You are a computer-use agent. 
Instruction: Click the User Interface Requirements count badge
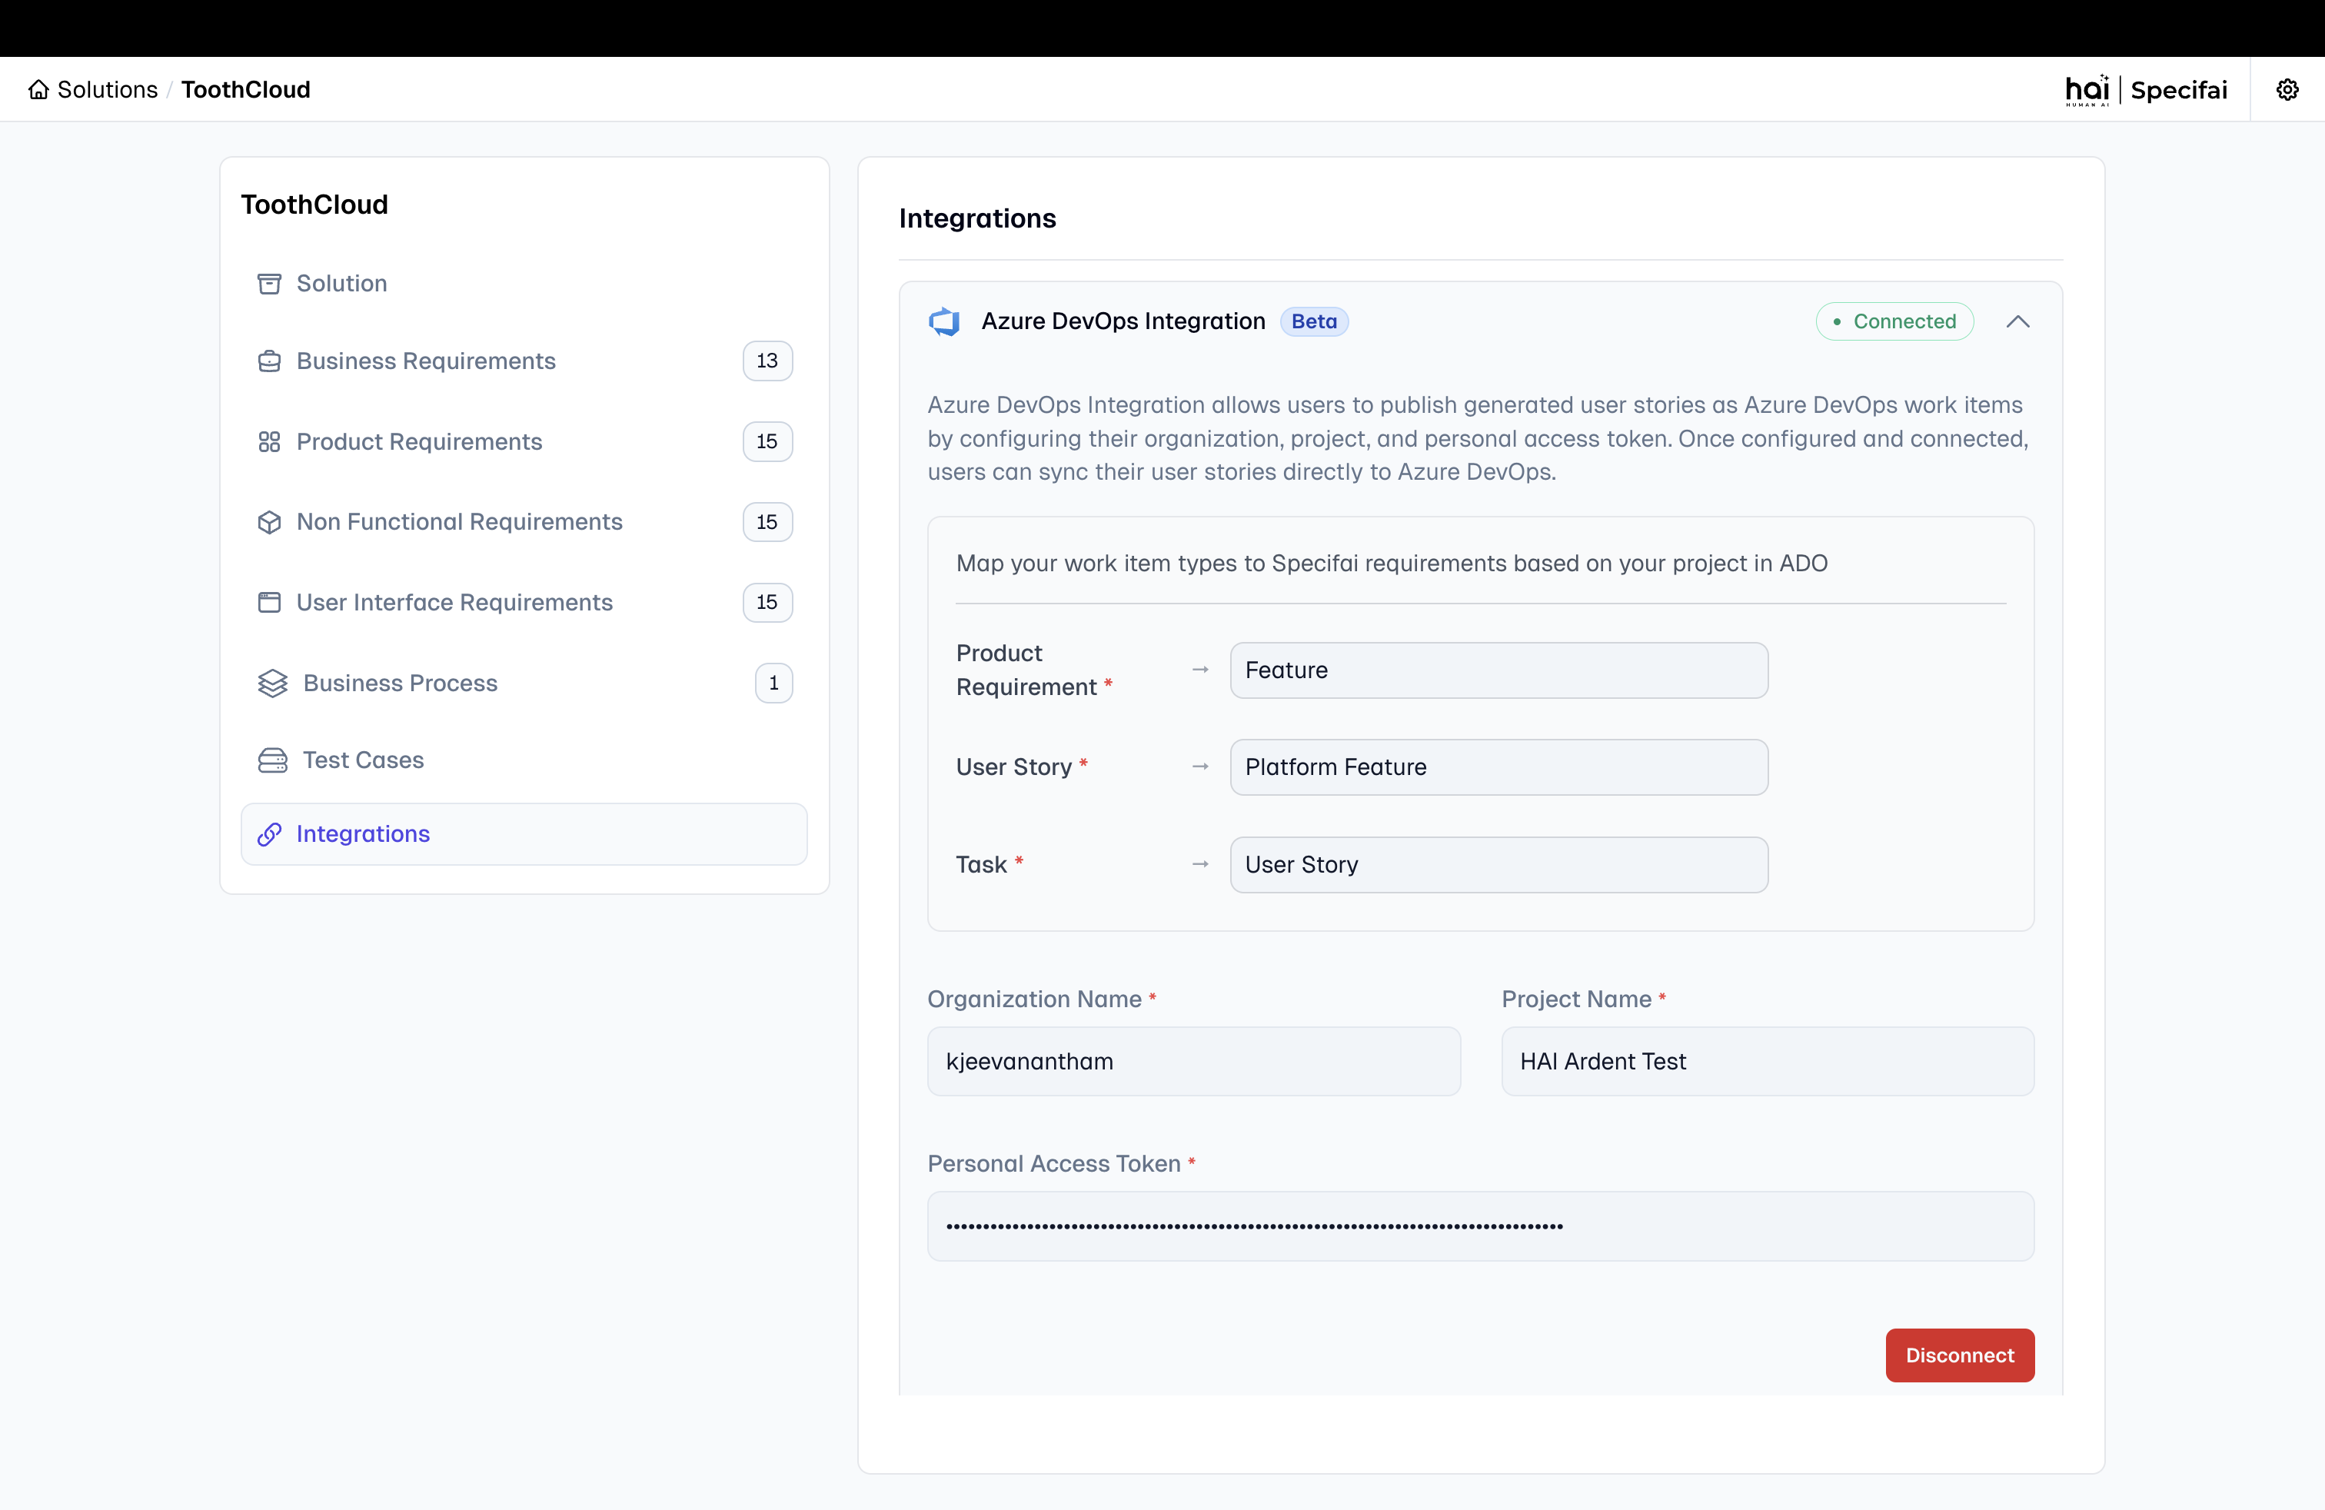point(767,603)
